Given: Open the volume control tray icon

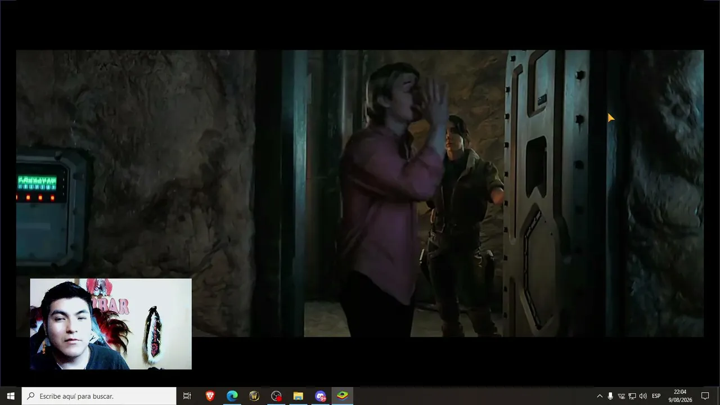Looking at the screenshot, I should (x=642, y=396).
